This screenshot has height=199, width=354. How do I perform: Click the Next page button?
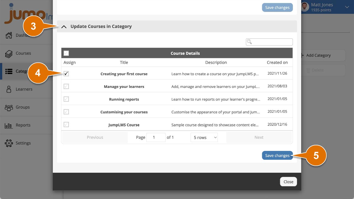pos(259,137)
